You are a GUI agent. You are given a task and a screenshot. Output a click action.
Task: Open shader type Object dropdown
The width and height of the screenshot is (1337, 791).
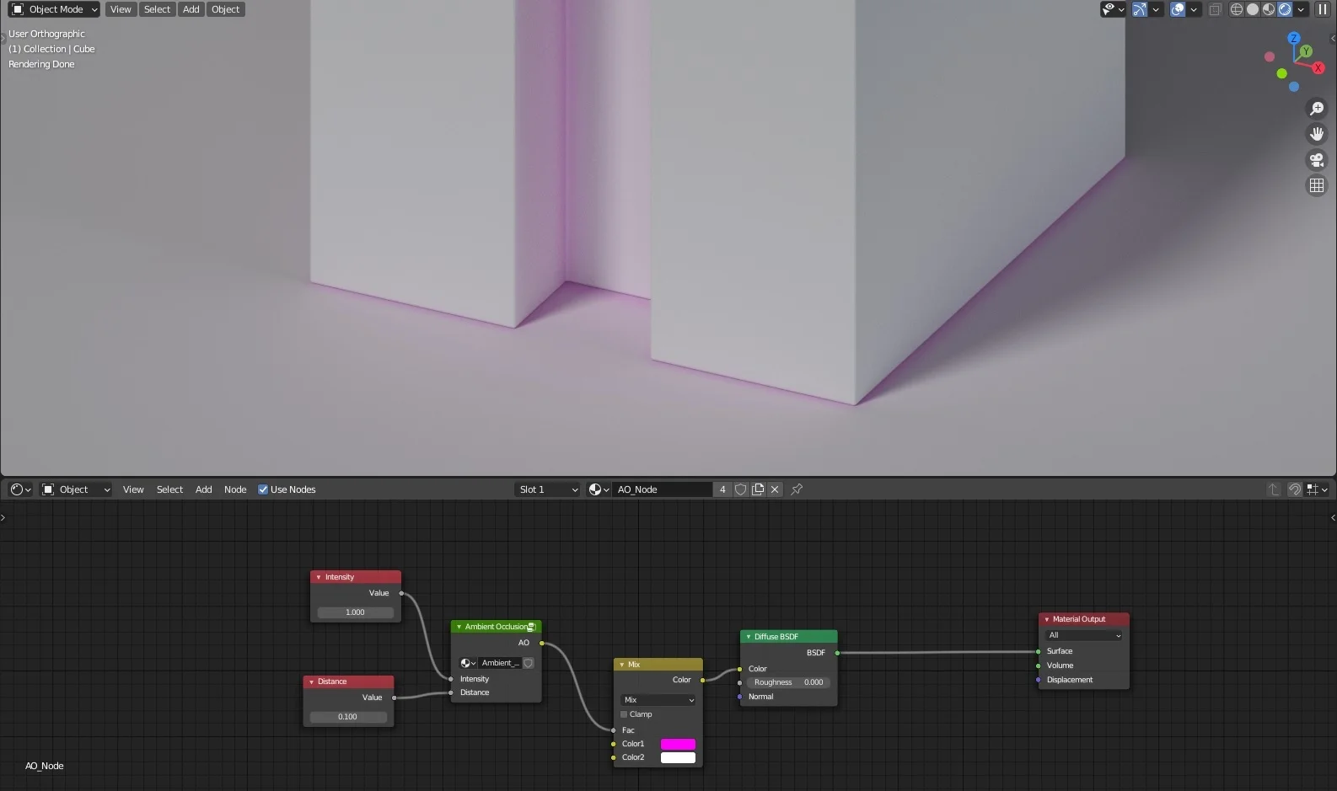click(76, 489)
